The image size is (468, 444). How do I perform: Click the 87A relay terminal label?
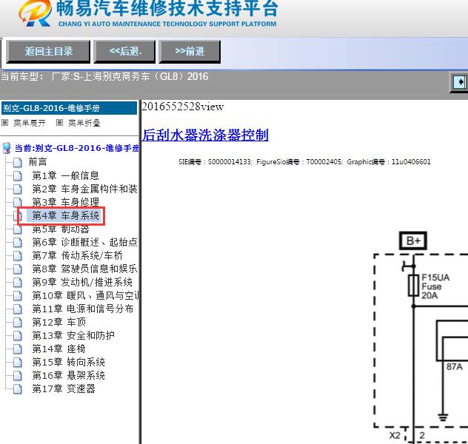pos(454,366)
